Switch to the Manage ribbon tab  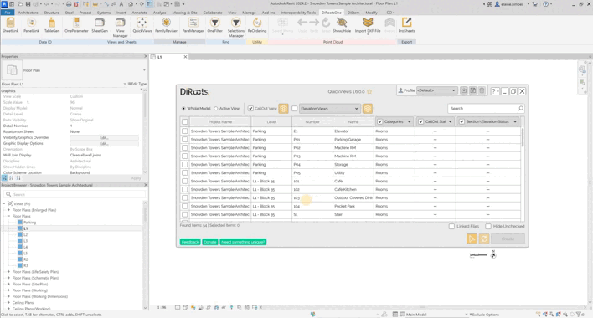249,13
